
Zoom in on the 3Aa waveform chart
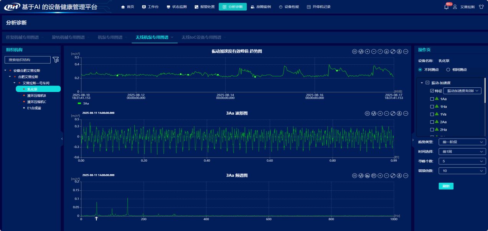click(380, 113)
